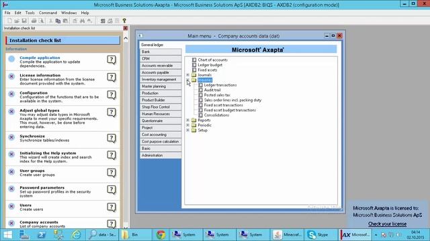Image resolution: width=430 pixels, height=241 pixels.
Task: Open the Windows menu
Action: [69, 13]
